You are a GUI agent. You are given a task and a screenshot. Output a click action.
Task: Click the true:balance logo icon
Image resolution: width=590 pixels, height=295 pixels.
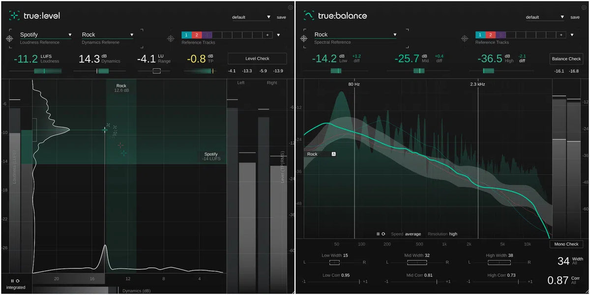(308, 15)
